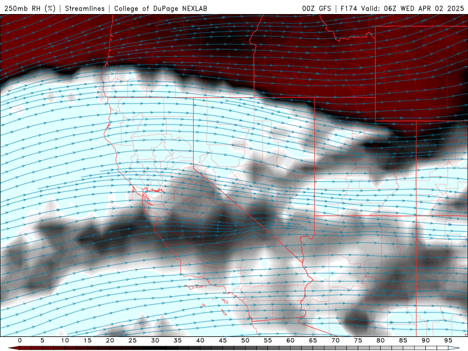Click the gray mid-range segment of color bar

(x=269, y=348)
